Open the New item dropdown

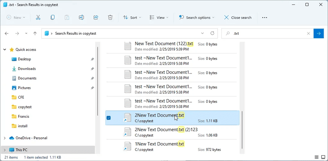pyautogui.click(x=16, y=18)
